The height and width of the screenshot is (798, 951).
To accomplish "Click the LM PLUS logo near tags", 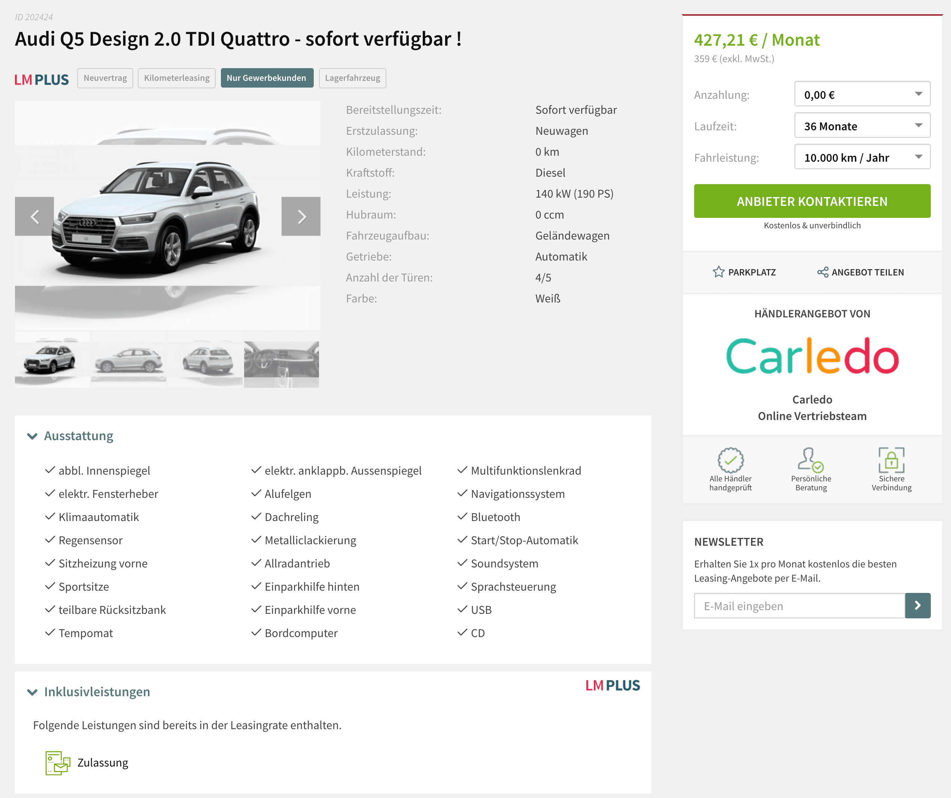I will (x=42, y=80).
